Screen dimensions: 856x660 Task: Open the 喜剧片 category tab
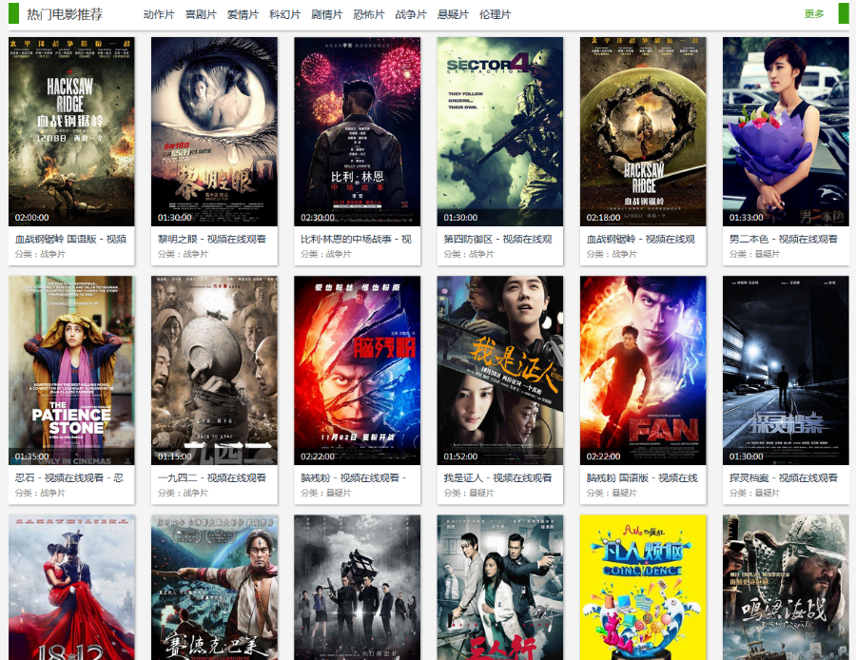201,14
